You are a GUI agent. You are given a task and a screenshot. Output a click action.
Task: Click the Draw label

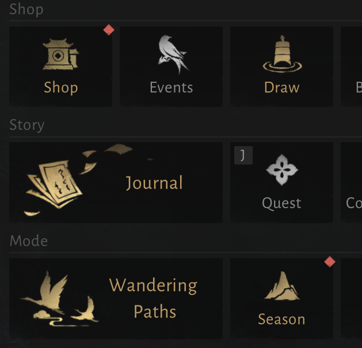[x=281, y=87]
